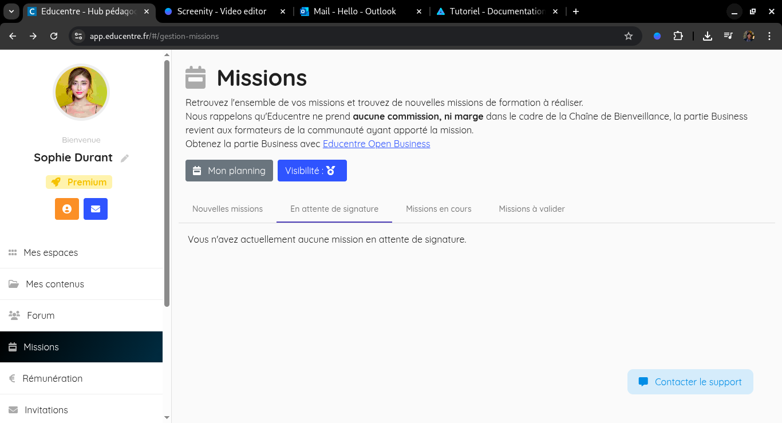Screen dimensions: 782x423
Task: Open the browser extensions puzzle icon
Action: [x=678, y=36]
